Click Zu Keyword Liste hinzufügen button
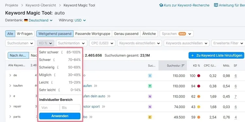The width and height of the screenshot is (245, 122). (x=216, y=55)
